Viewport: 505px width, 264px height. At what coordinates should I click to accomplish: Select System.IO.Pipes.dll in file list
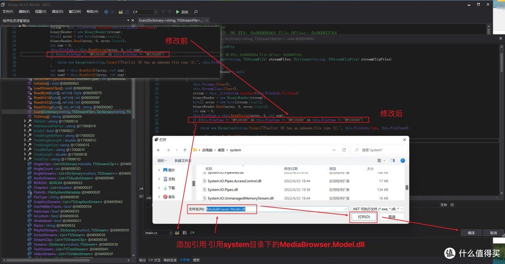coord(223,190)
